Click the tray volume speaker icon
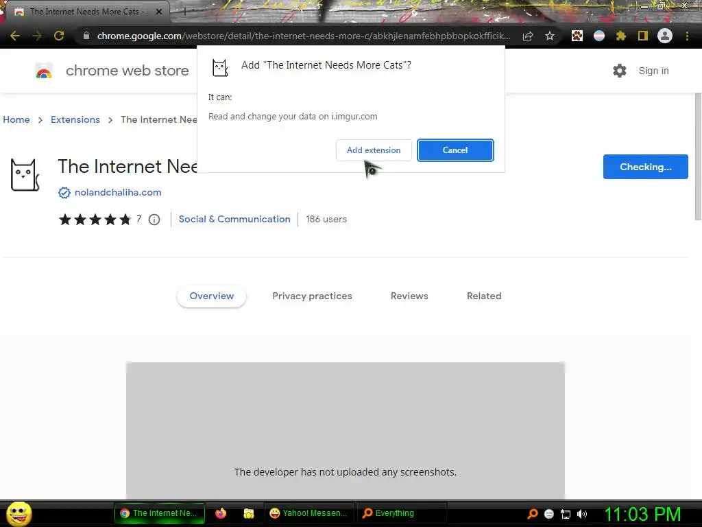 [x=582, y=514]
